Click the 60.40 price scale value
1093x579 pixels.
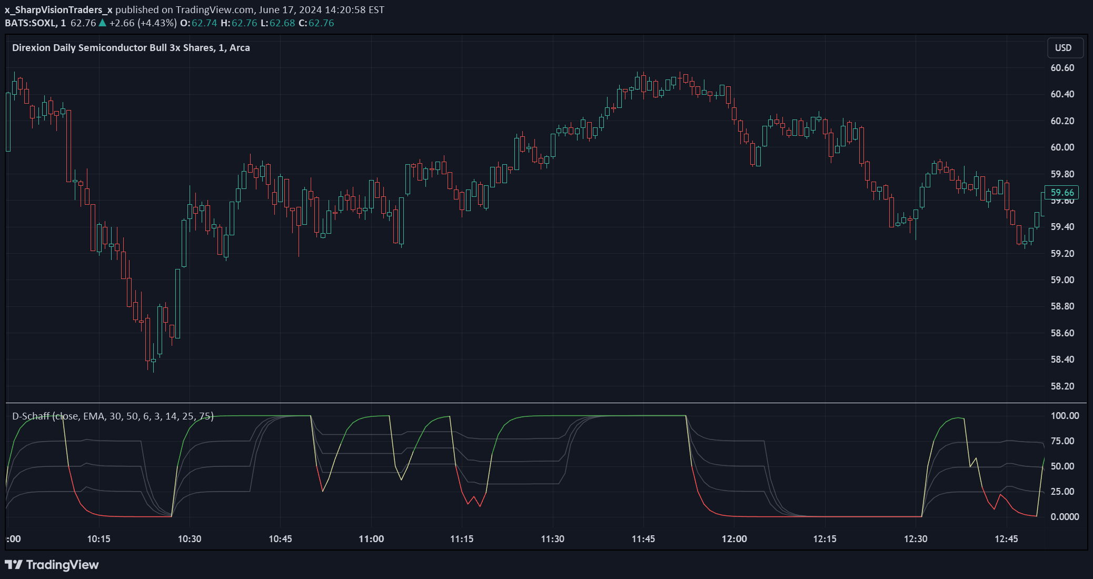1062,94
